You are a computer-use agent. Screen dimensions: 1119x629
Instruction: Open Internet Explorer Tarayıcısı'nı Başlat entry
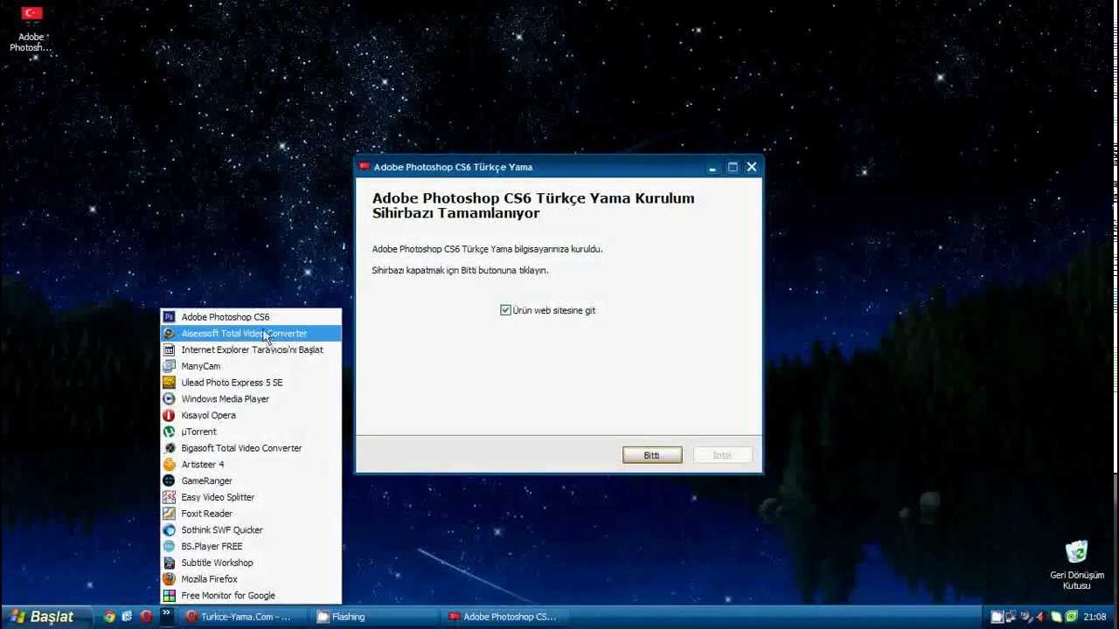(x=251, y=350)
